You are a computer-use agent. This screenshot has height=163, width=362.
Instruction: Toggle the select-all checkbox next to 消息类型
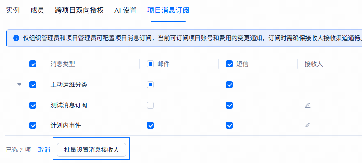click(33, 64)
